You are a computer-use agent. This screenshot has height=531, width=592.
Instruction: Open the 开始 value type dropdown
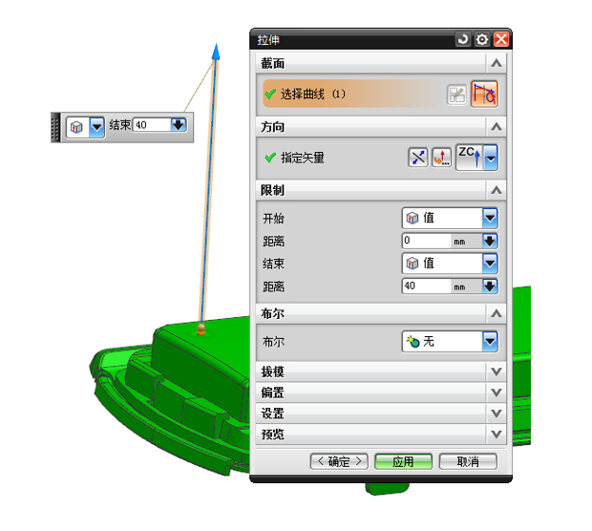pos(450,218)
